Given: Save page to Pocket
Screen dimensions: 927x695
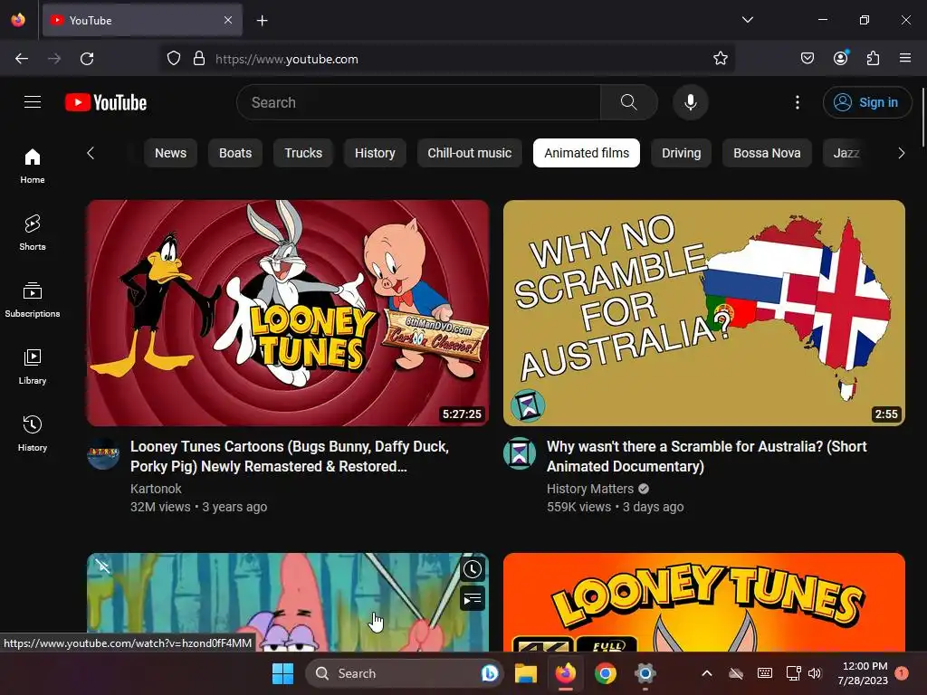Looking at the screenshot, I should [x=807, y=58].
